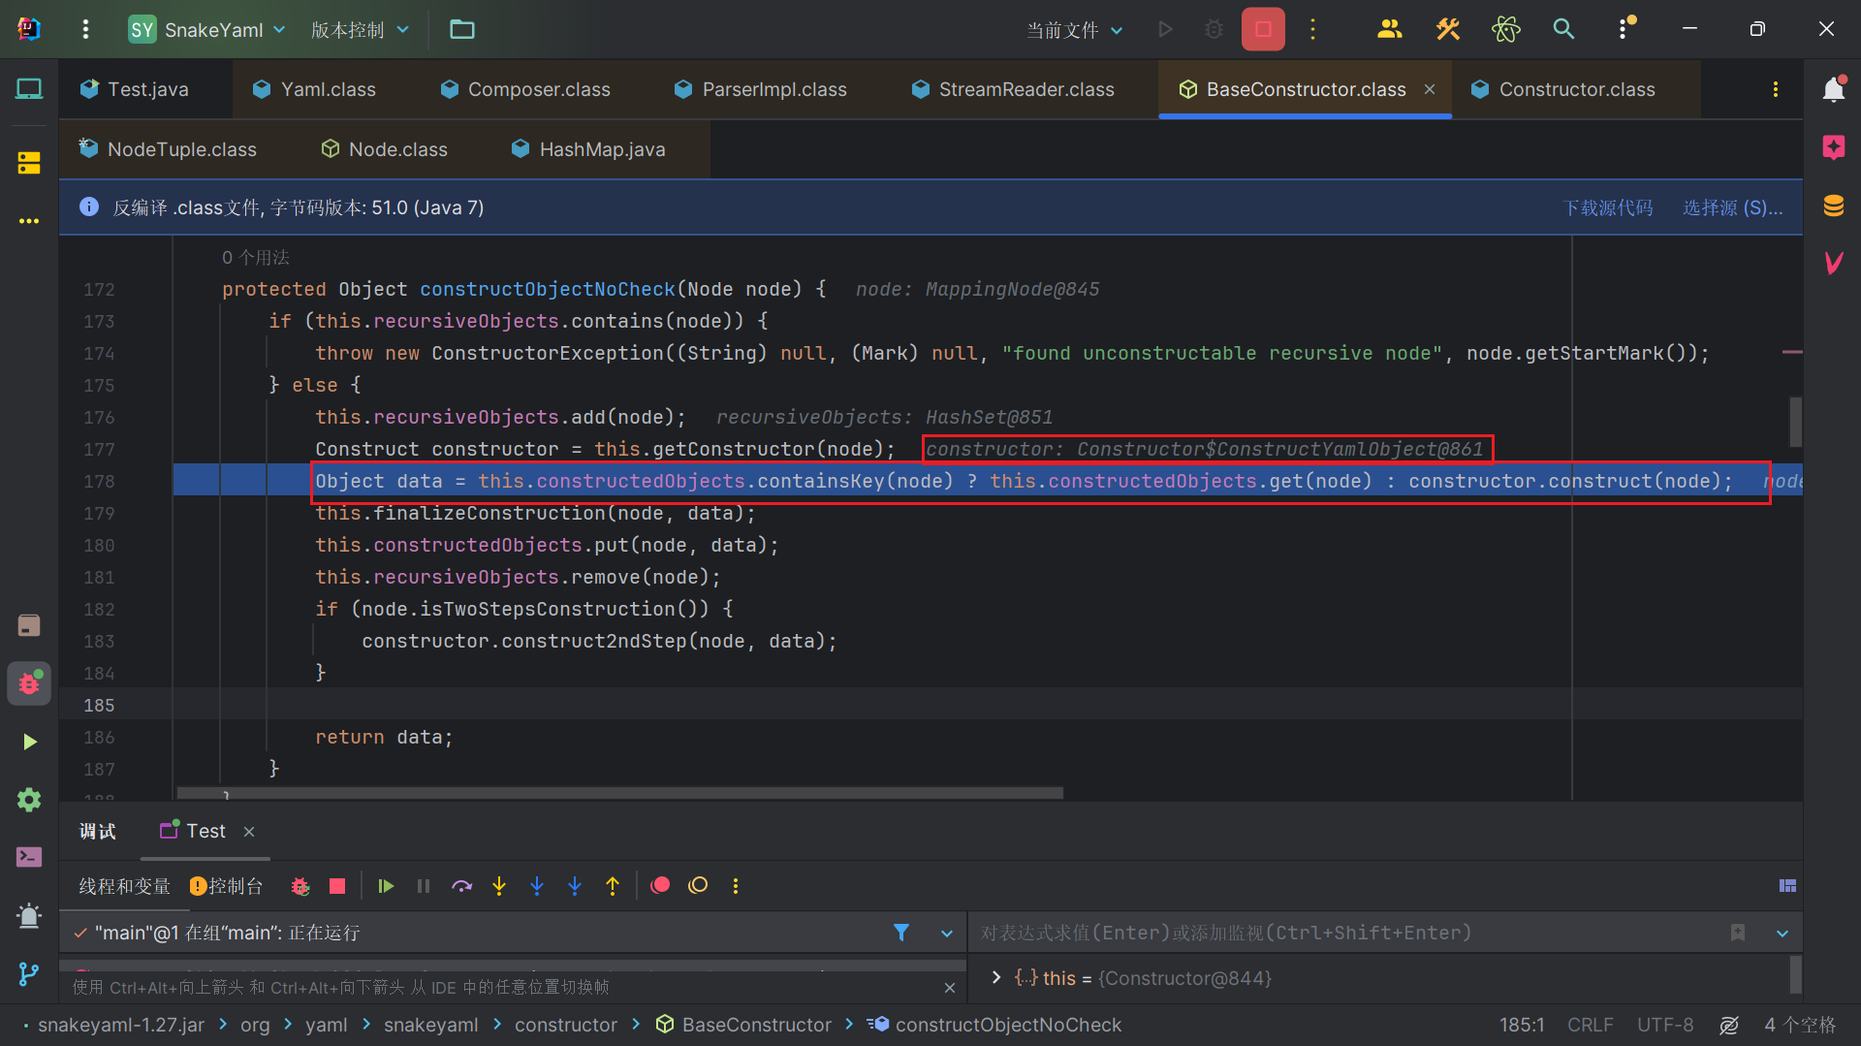Open Notifications bell icon
Image resolution: width=1861 pixels, height=1046 pixels.
tap(1833, 89)
